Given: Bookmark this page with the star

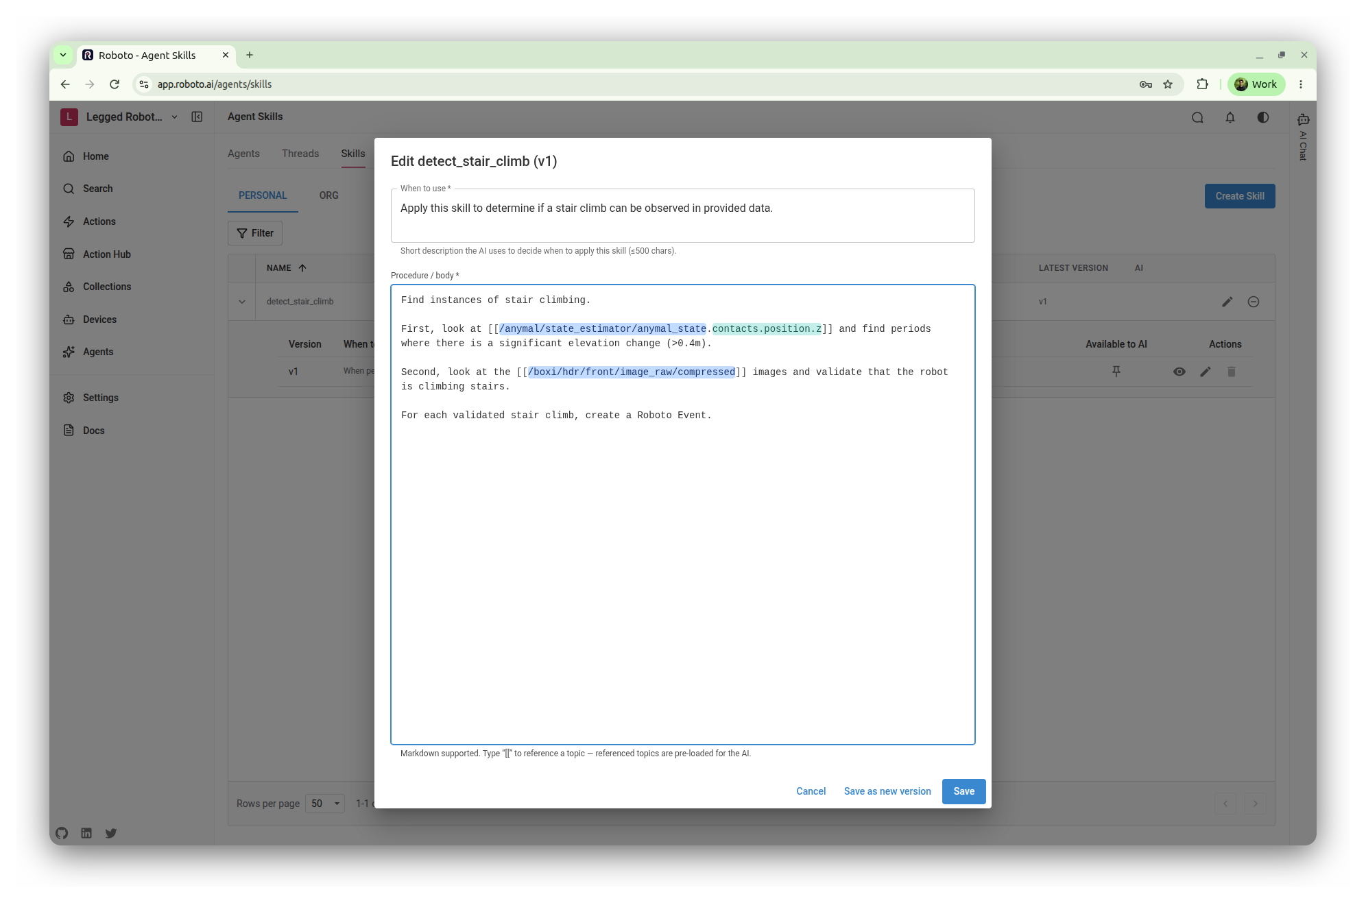Looking at the screenshot, I should 1168,84.
